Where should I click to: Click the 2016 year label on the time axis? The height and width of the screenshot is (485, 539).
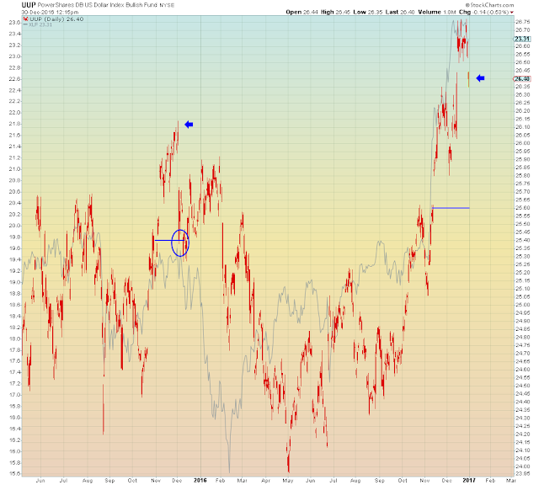pyautogui.click(x=200, y=480)
